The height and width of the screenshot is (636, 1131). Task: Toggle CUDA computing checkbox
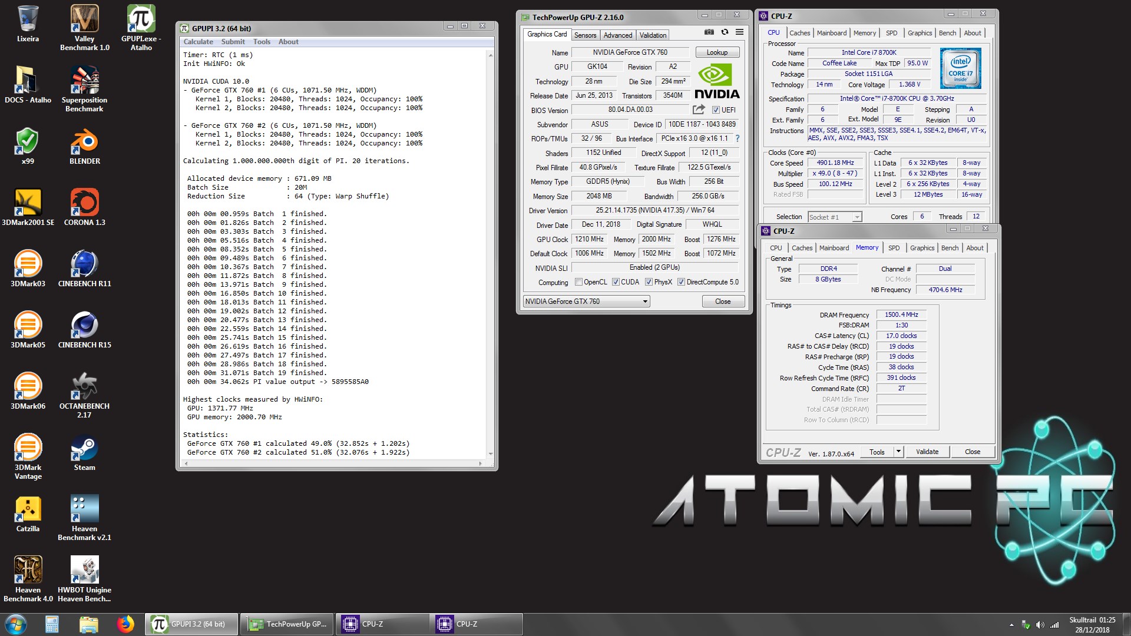(616, 282)
